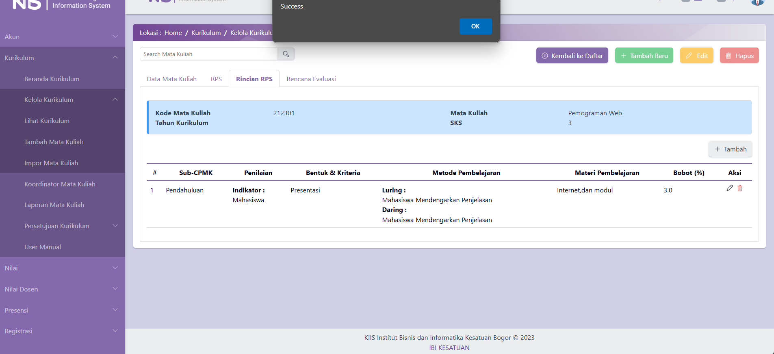The height and width of the screenshot is (354, 774).
Task: Delete the Pendahuluan row via trash icon
Action: [740, 188]
